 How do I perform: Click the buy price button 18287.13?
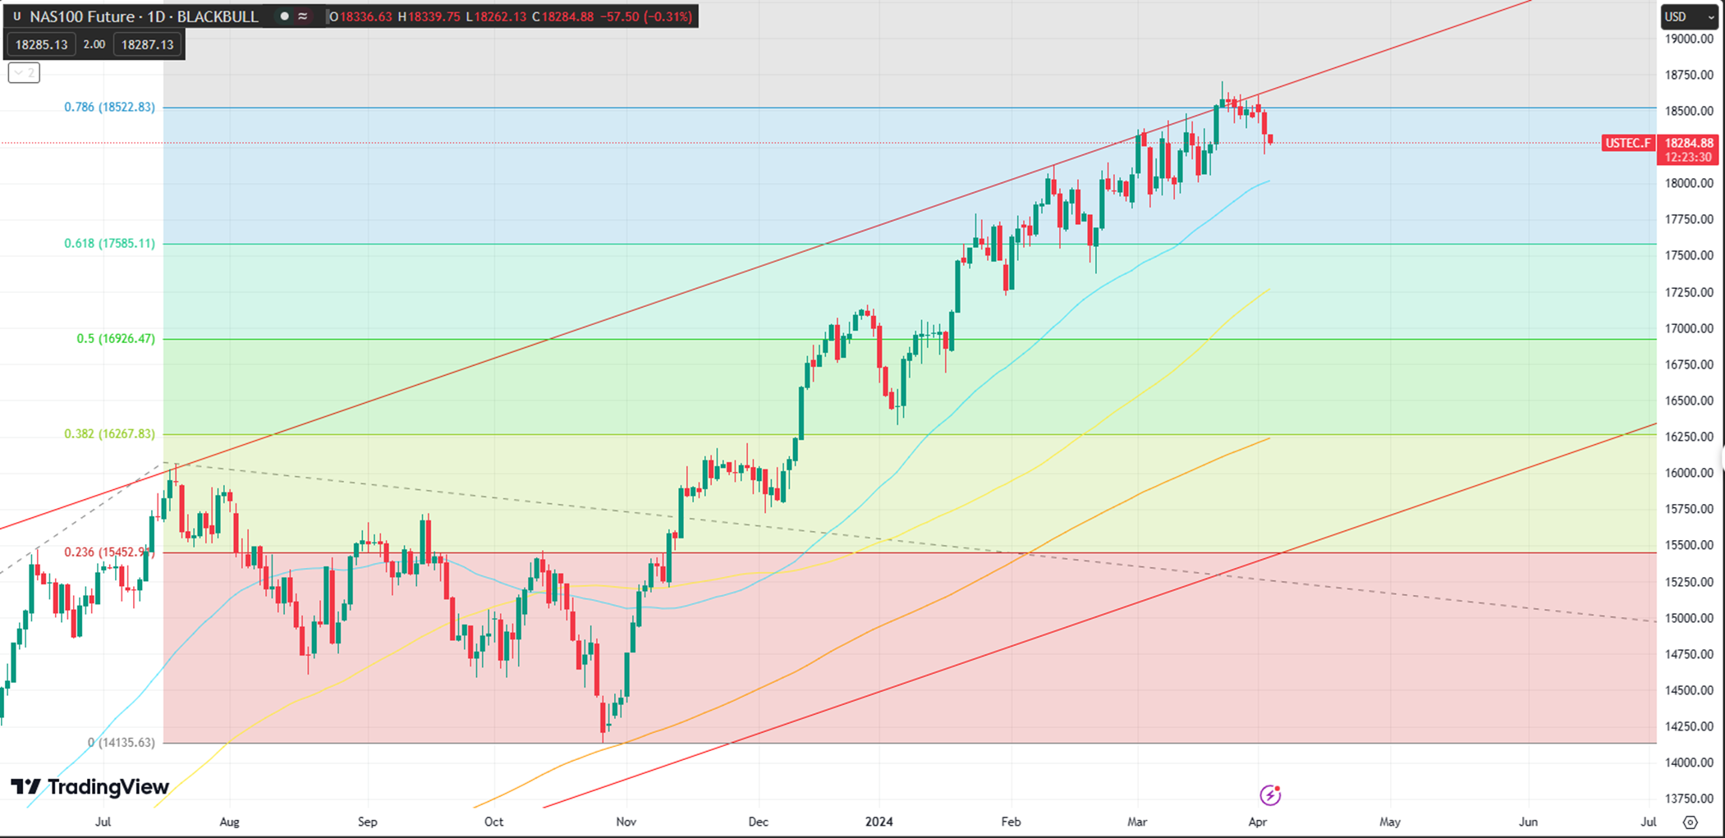pyautogui.click(x=147, y=44)
